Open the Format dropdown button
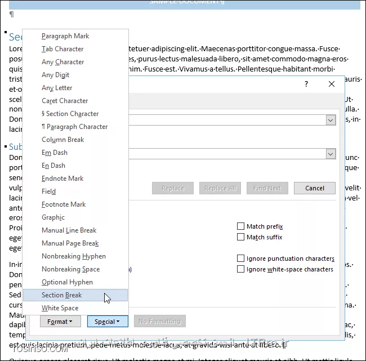366x361 pixels. coord(60,322)
